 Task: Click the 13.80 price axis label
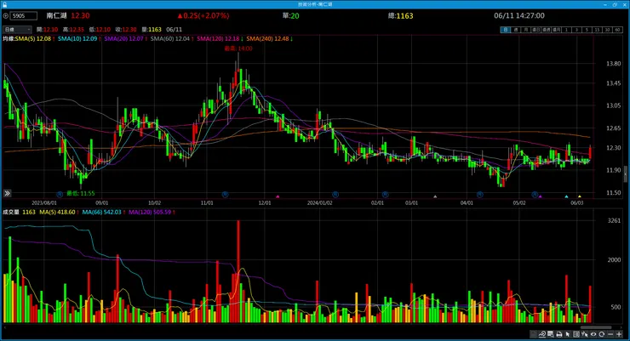click(x=614, y=64)
